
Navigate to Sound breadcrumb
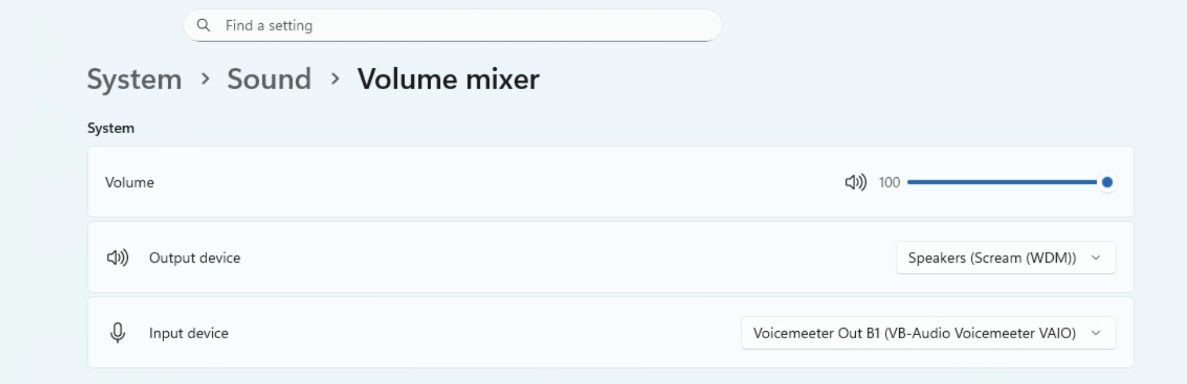tap(269, 80)
